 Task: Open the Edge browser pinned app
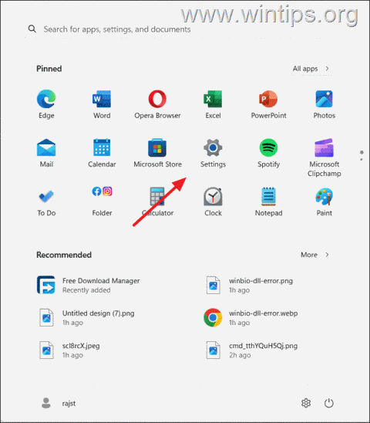click(x=46, y=104)
